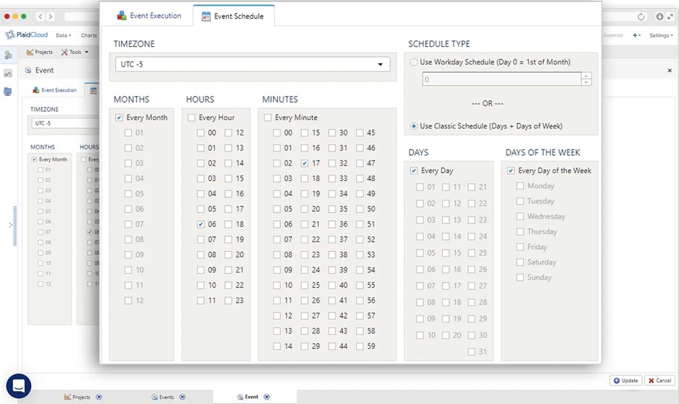Open the gears workflow icon in left sidebar

8,55
